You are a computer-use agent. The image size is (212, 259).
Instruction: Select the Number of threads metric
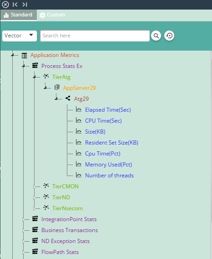coord(109,176)
